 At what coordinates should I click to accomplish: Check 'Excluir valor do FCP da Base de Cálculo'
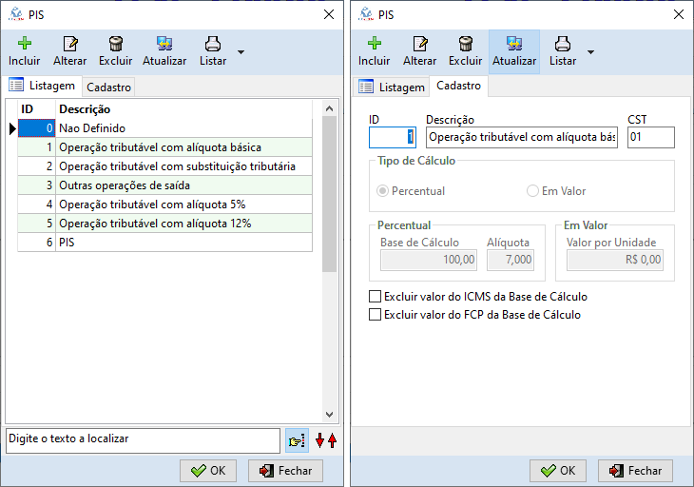[375, 314]
